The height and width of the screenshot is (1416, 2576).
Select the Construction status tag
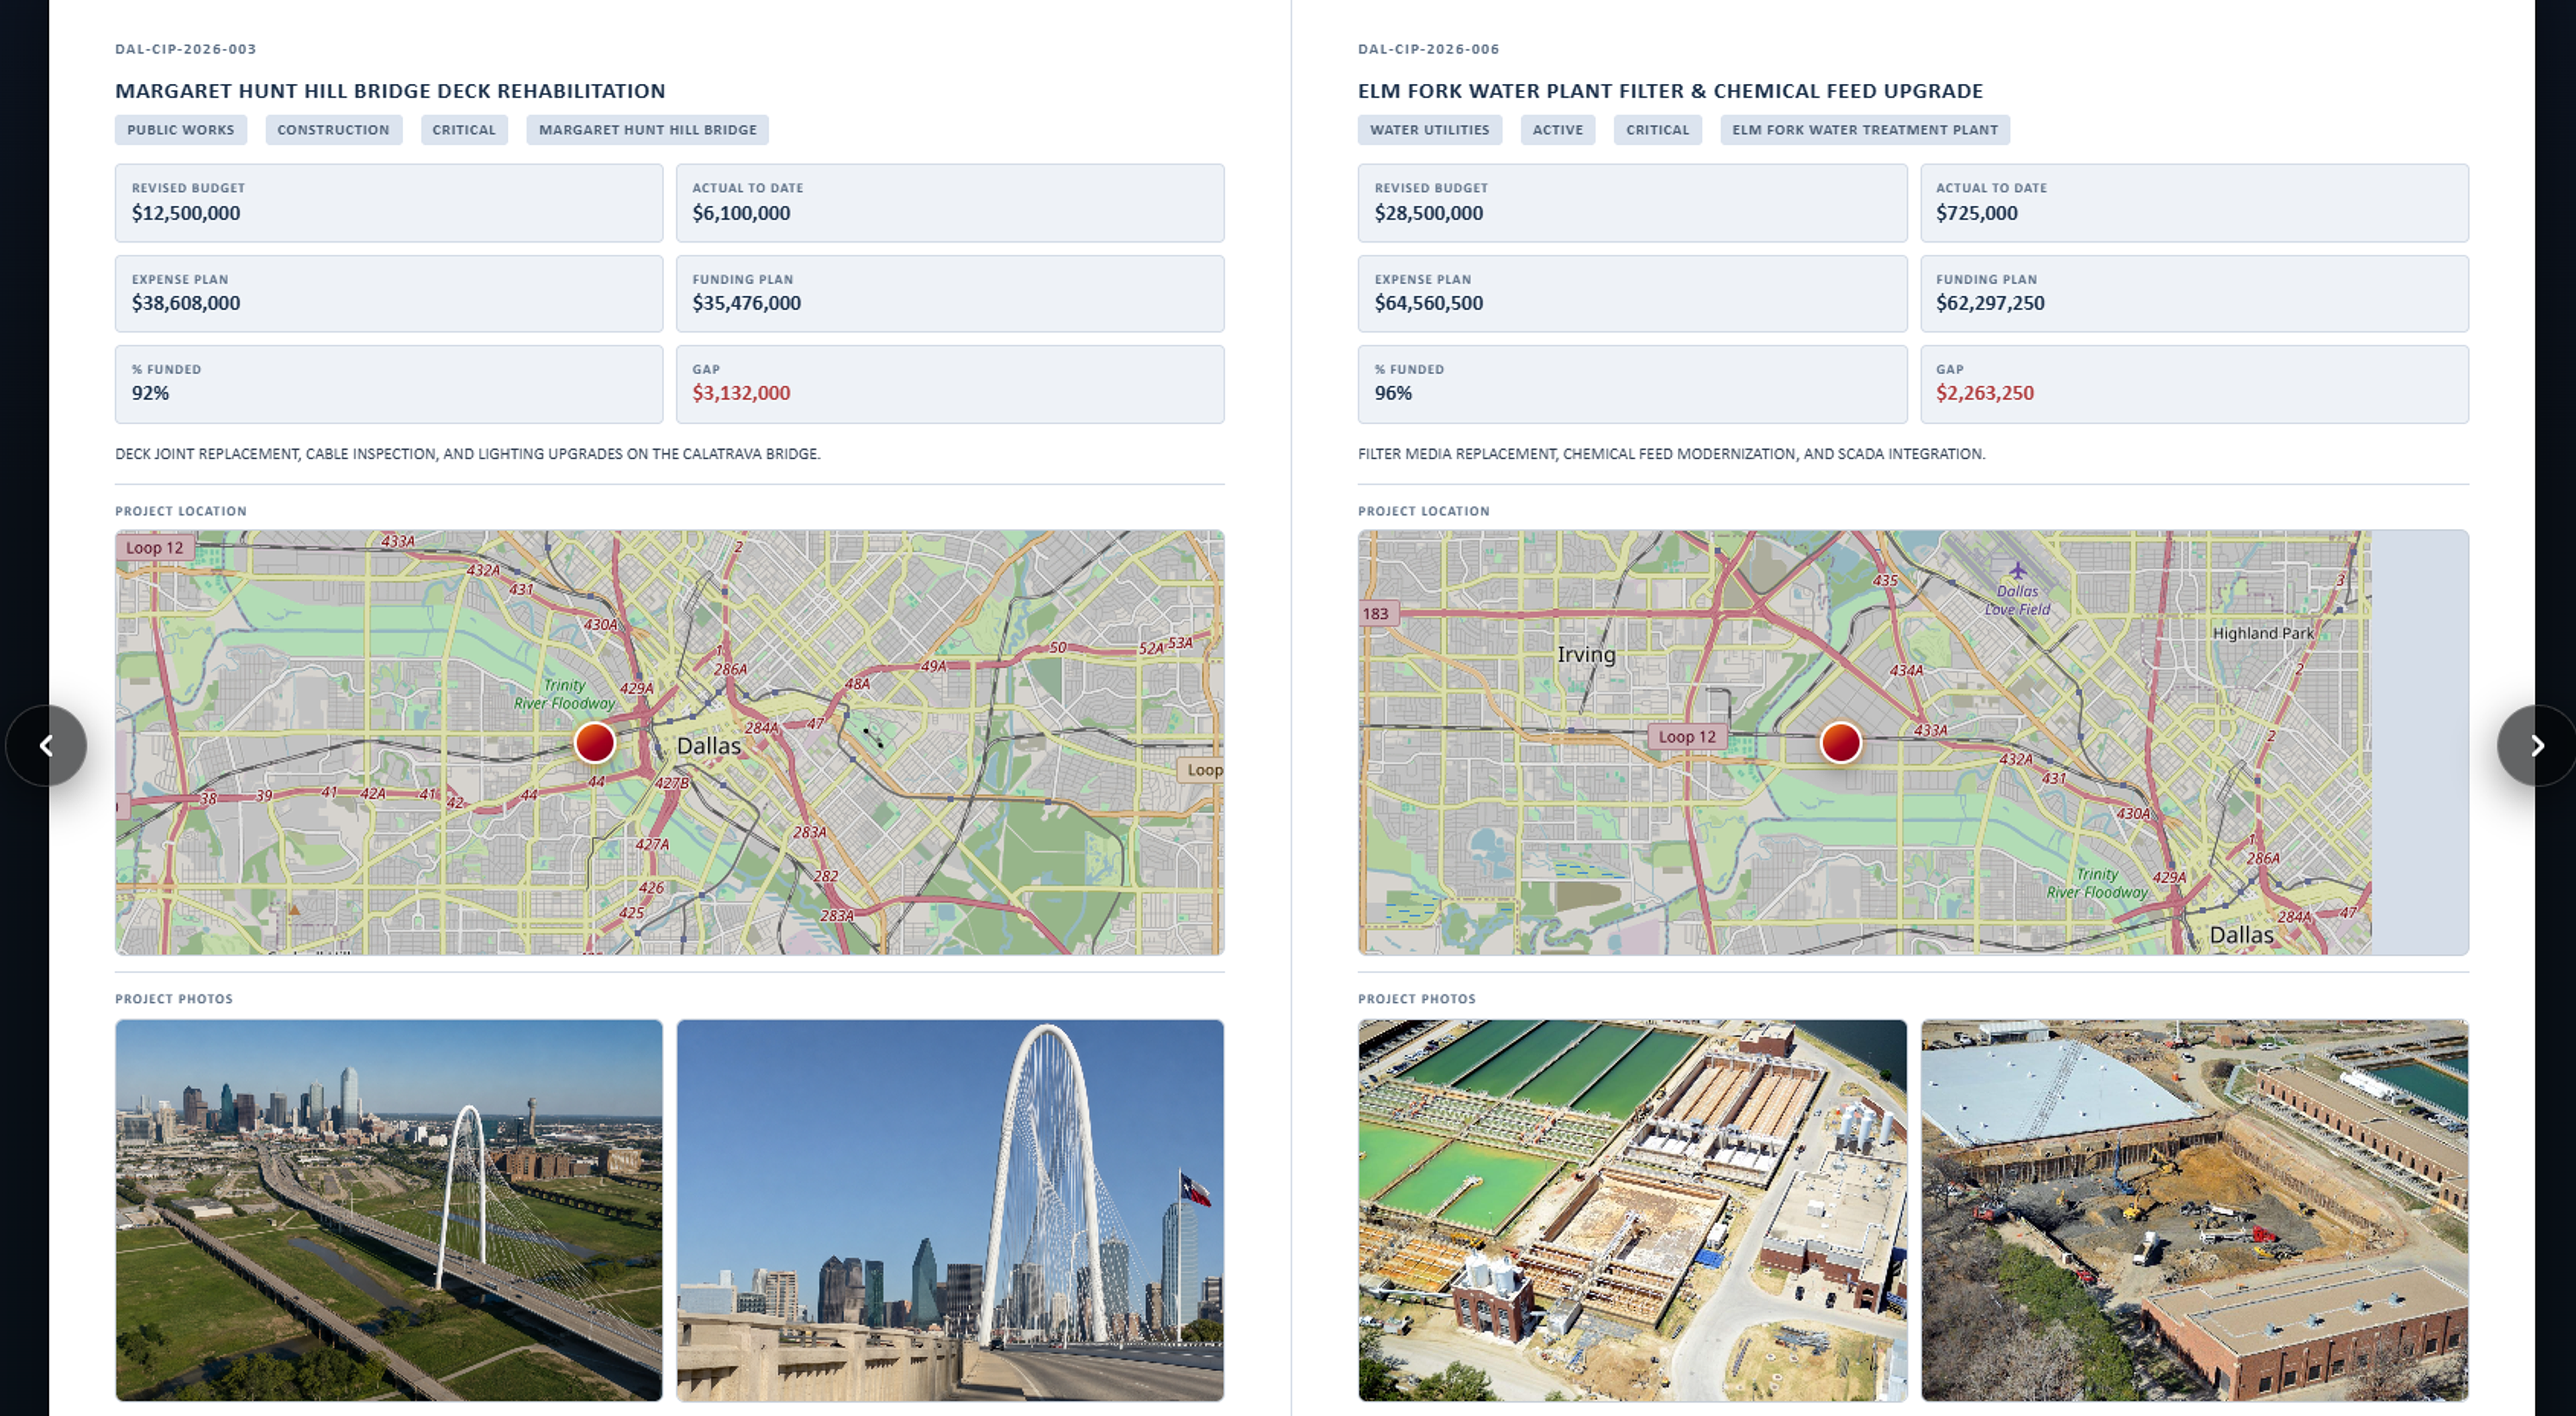click(333, 130)
